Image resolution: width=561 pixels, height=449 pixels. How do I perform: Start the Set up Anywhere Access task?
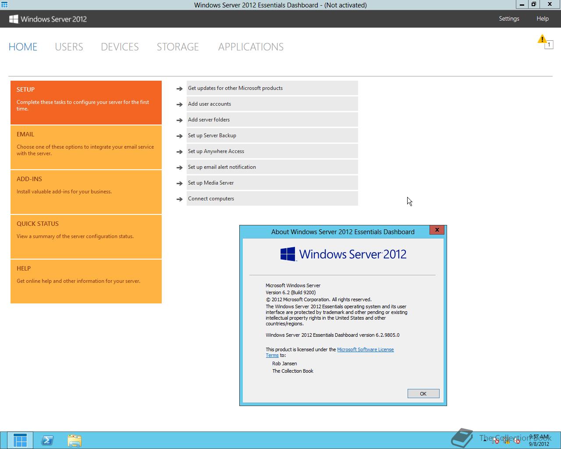pos(272,151)
